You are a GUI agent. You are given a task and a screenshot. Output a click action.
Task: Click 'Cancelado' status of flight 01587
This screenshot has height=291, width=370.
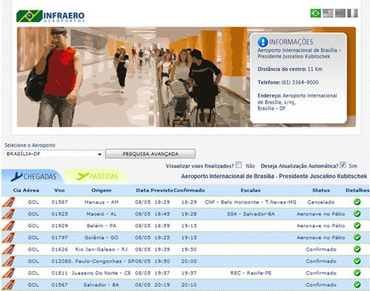coord(321,202)
